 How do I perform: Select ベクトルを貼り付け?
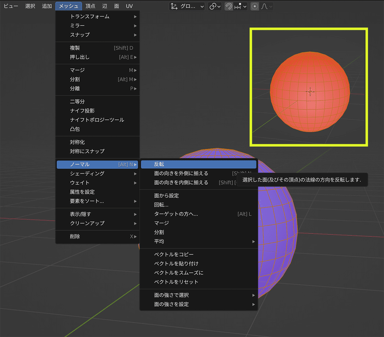[x=199, y=263]
